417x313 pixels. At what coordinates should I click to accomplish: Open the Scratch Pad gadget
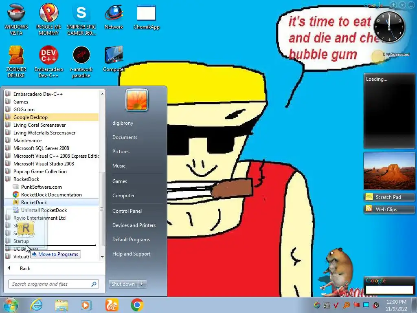tap(389, 197)
